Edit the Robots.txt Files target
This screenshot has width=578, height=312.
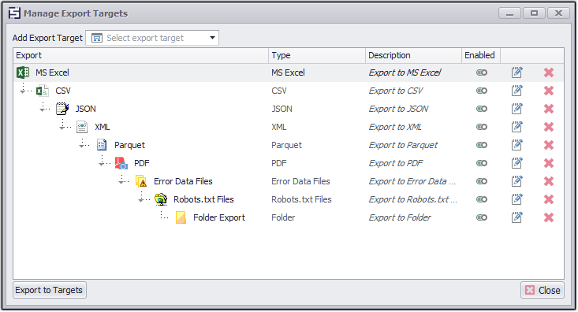516,199
